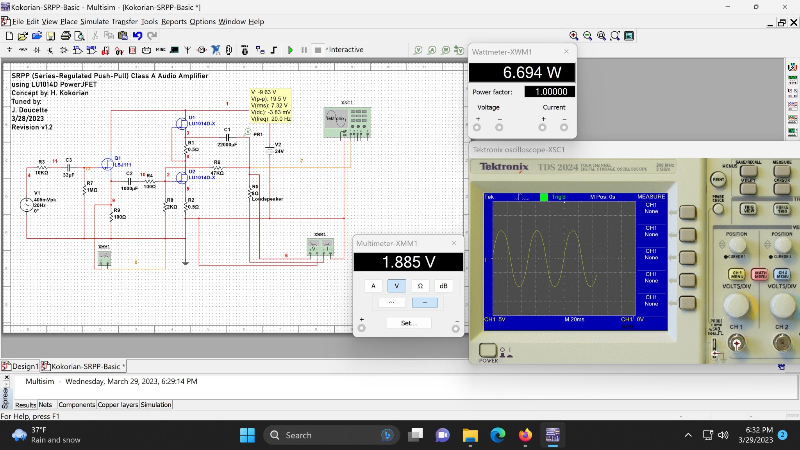Click the taskbar Search box
The height and width of the screenshot is (450, 800).
[x=331, y=435]
